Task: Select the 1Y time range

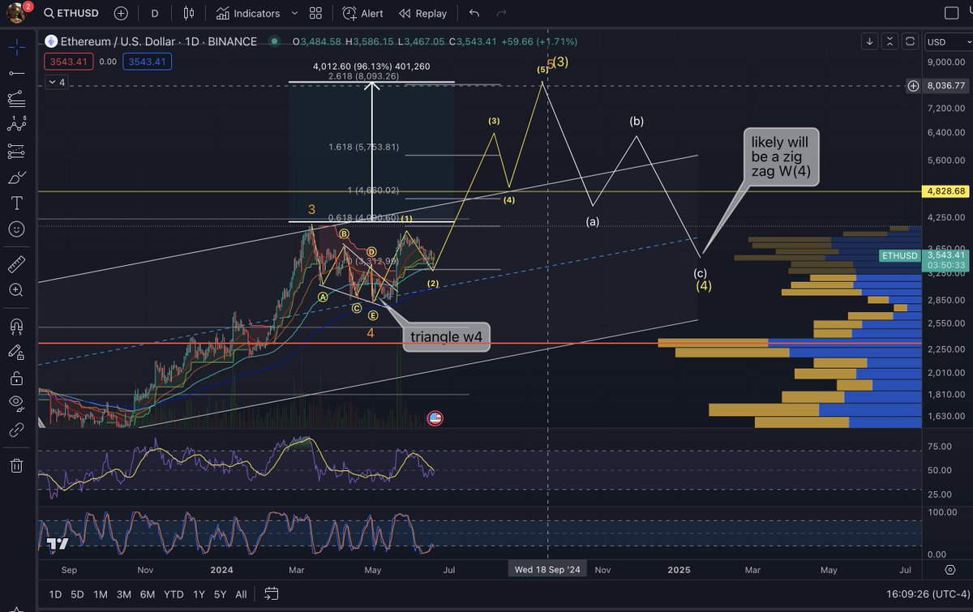Action: click(199, 594)
